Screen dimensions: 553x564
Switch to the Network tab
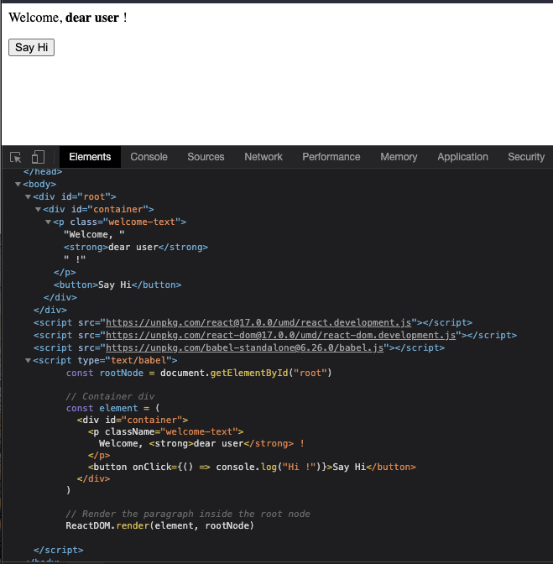pyautogui.click(x=263, y=157)
